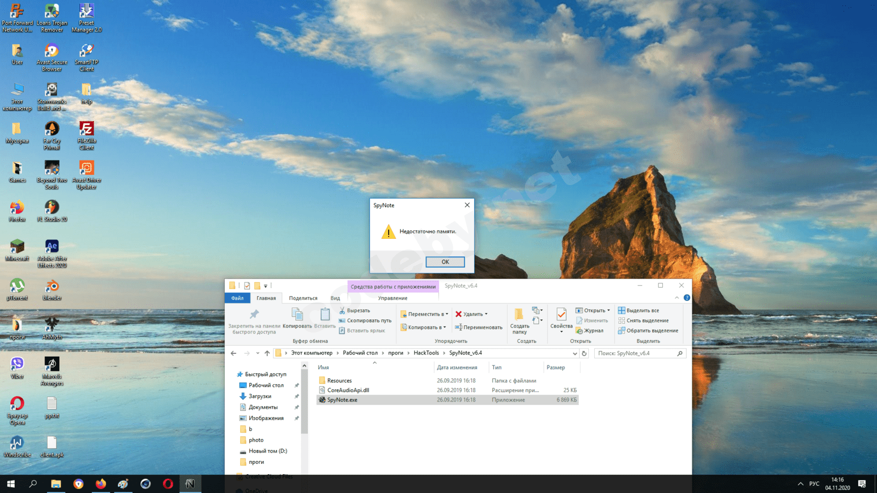Click the Создать папку folder icon
This screenshot has height=493, width=877.
(x=519, y=314)
